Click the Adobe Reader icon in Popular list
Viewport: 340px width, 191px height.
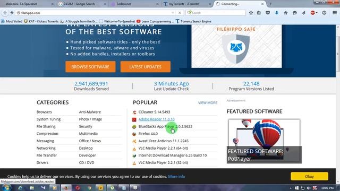[x=134, y=119]
